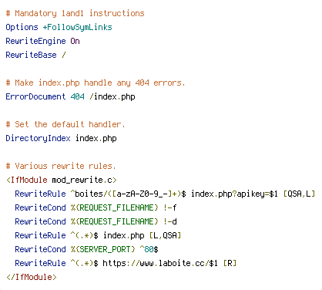322x290 pixels.
Task: Click the RewriteCond line ending '!-d'
Action: tap(96, 221)
